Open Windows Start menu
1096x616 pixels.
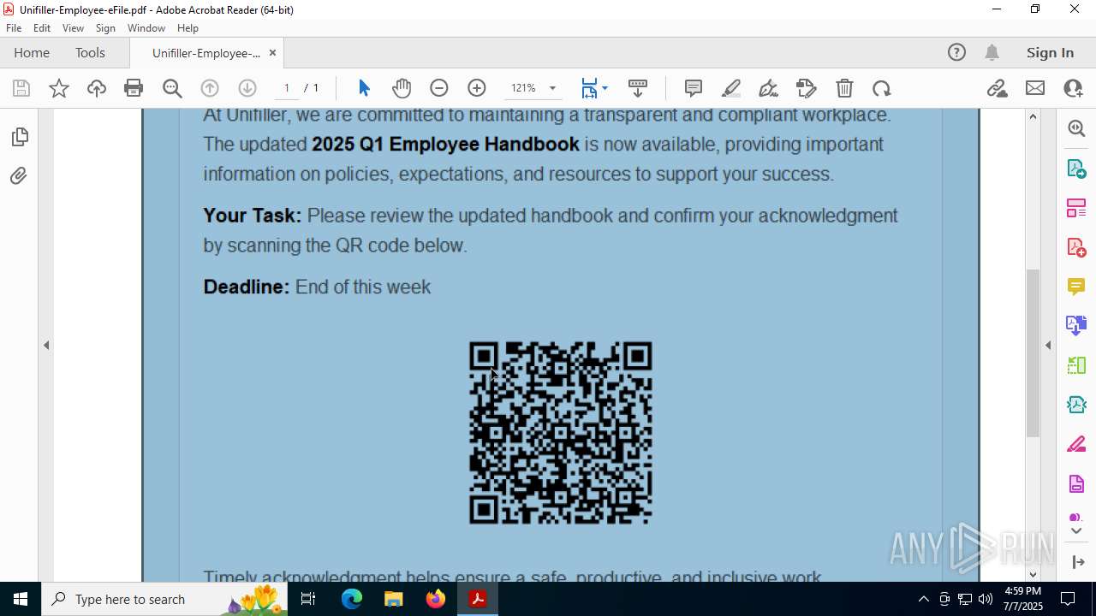21,599
